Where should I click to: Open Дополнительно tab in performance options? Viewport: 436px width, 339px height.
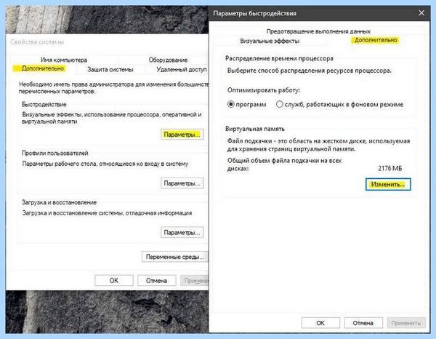(x=376, y=40)
